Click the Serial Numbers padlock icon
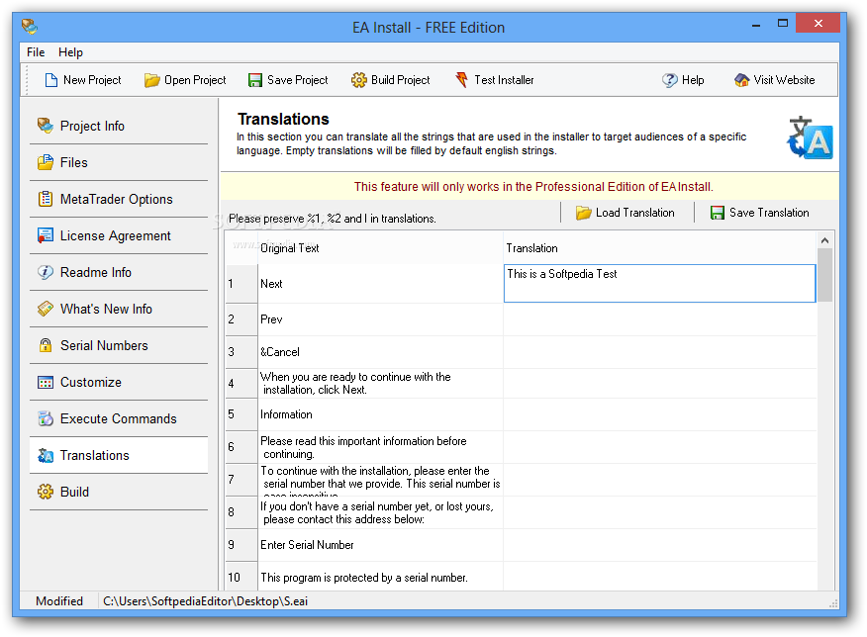This screenshot has width=867, height=637. pyautogui.click(x=46, y=345)
